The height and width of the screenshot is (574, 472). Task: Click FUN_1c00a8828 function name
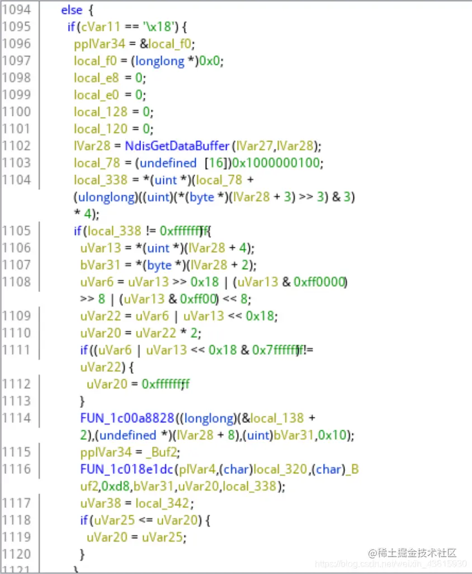[128, 418]
